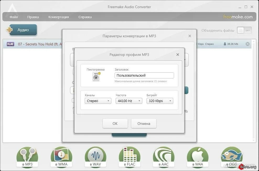Add audio with the plus Аудио button

22,30
